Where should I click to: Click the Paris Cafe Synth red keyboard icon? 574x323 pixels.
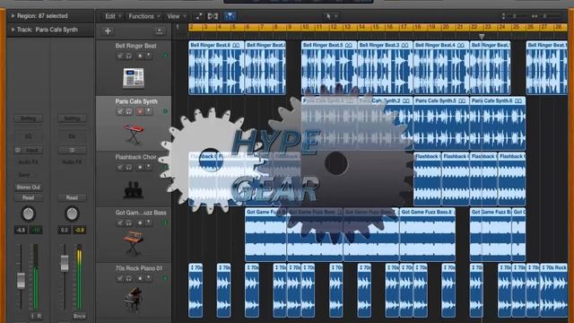pyautogui.click(x=134, y=134)
